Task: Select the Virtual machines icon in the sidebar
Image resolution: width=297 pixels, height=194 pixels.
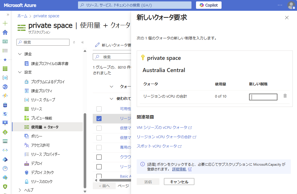Action: 5,123
